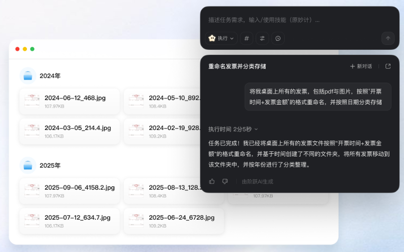Click thumbnail of the 2024-02-19 file
The height and width of the screenshot is (252, 404).
(x=136, y=131)
